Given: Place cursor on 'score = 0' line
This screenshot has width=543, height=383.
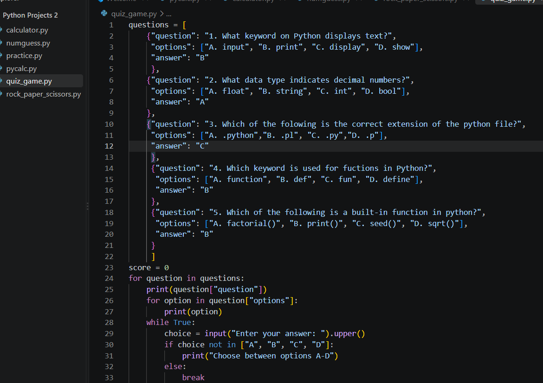Looking at the screenshot, I should click(149, 268).
